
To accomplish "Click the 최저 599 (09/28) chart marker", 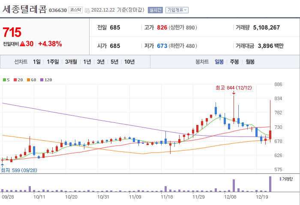I will click(x=19, y=170).
